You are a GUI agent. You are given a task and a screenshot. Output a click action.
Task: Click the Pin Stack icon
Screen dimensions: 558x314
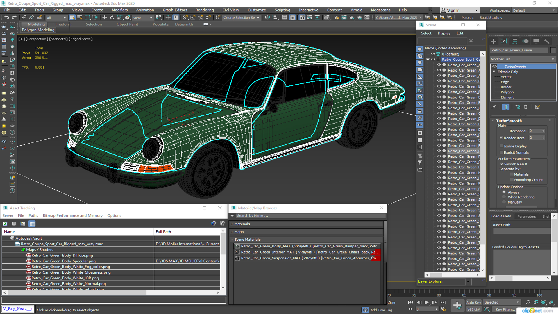tap(494, 107)
